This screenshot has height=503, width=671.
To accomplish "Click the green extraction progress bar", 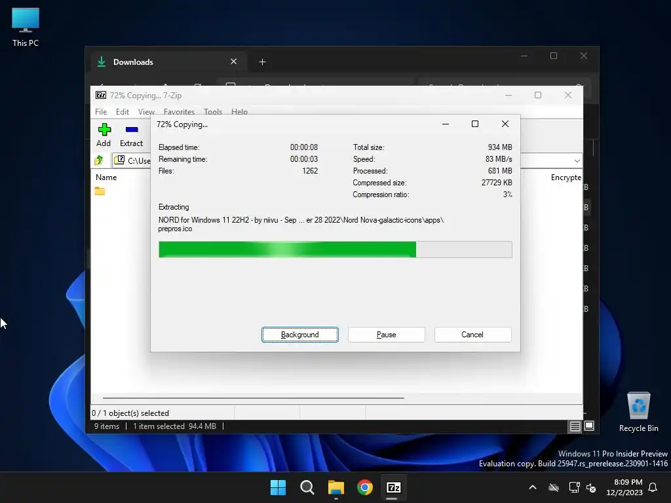I will pyautogui.click(x=335, y=250).
